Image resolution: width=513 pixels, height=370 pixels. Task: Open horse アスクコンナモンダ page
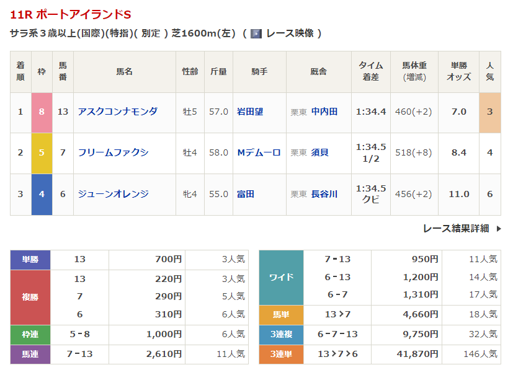(117, 112)
